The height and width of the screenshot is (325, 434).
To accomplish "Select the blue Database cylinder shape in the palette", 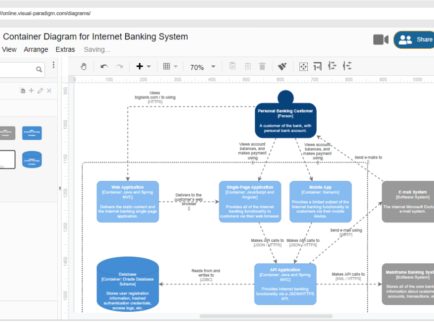I will click(32, 160).
